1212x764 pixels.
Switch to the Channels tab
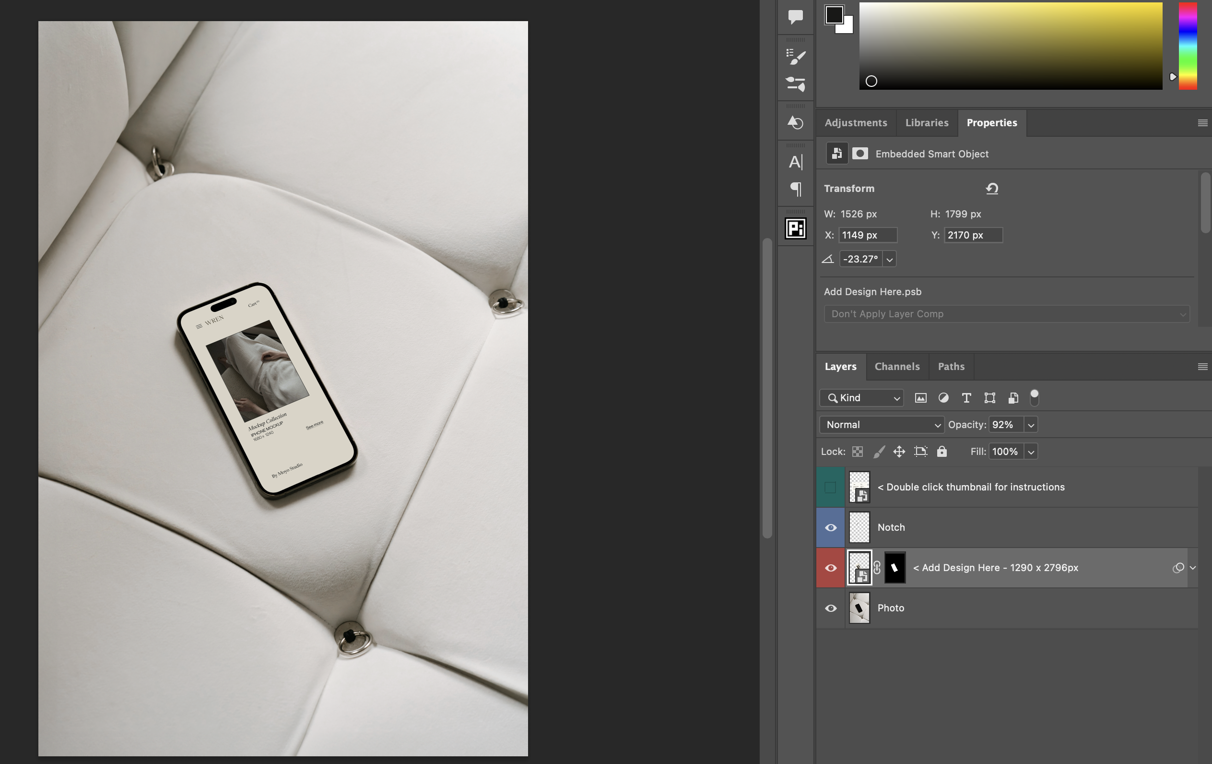click(897, 367)
